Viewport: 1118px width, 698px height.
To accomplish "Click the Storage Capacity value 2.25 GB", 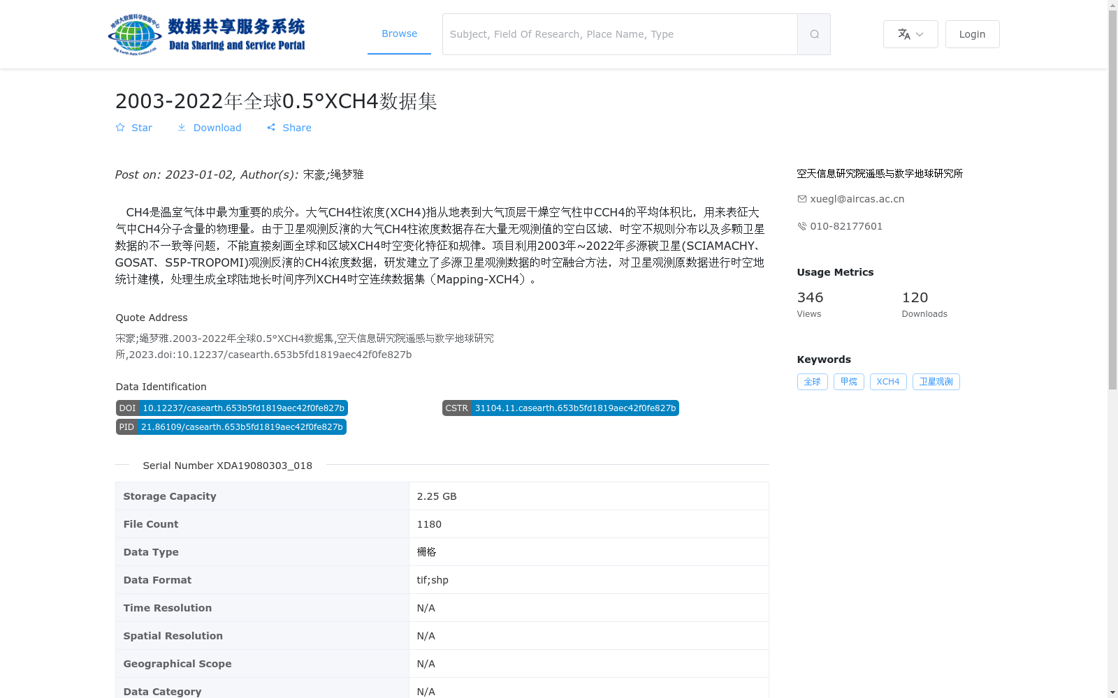I will tap(437, 496).
